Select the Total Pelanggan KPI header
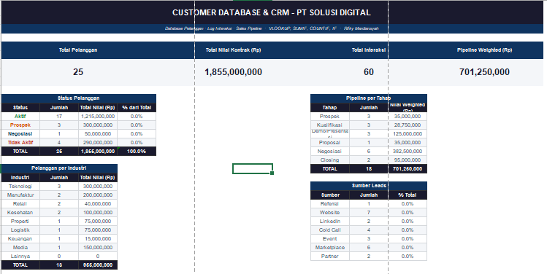The image size is (547, 274). 78,50
